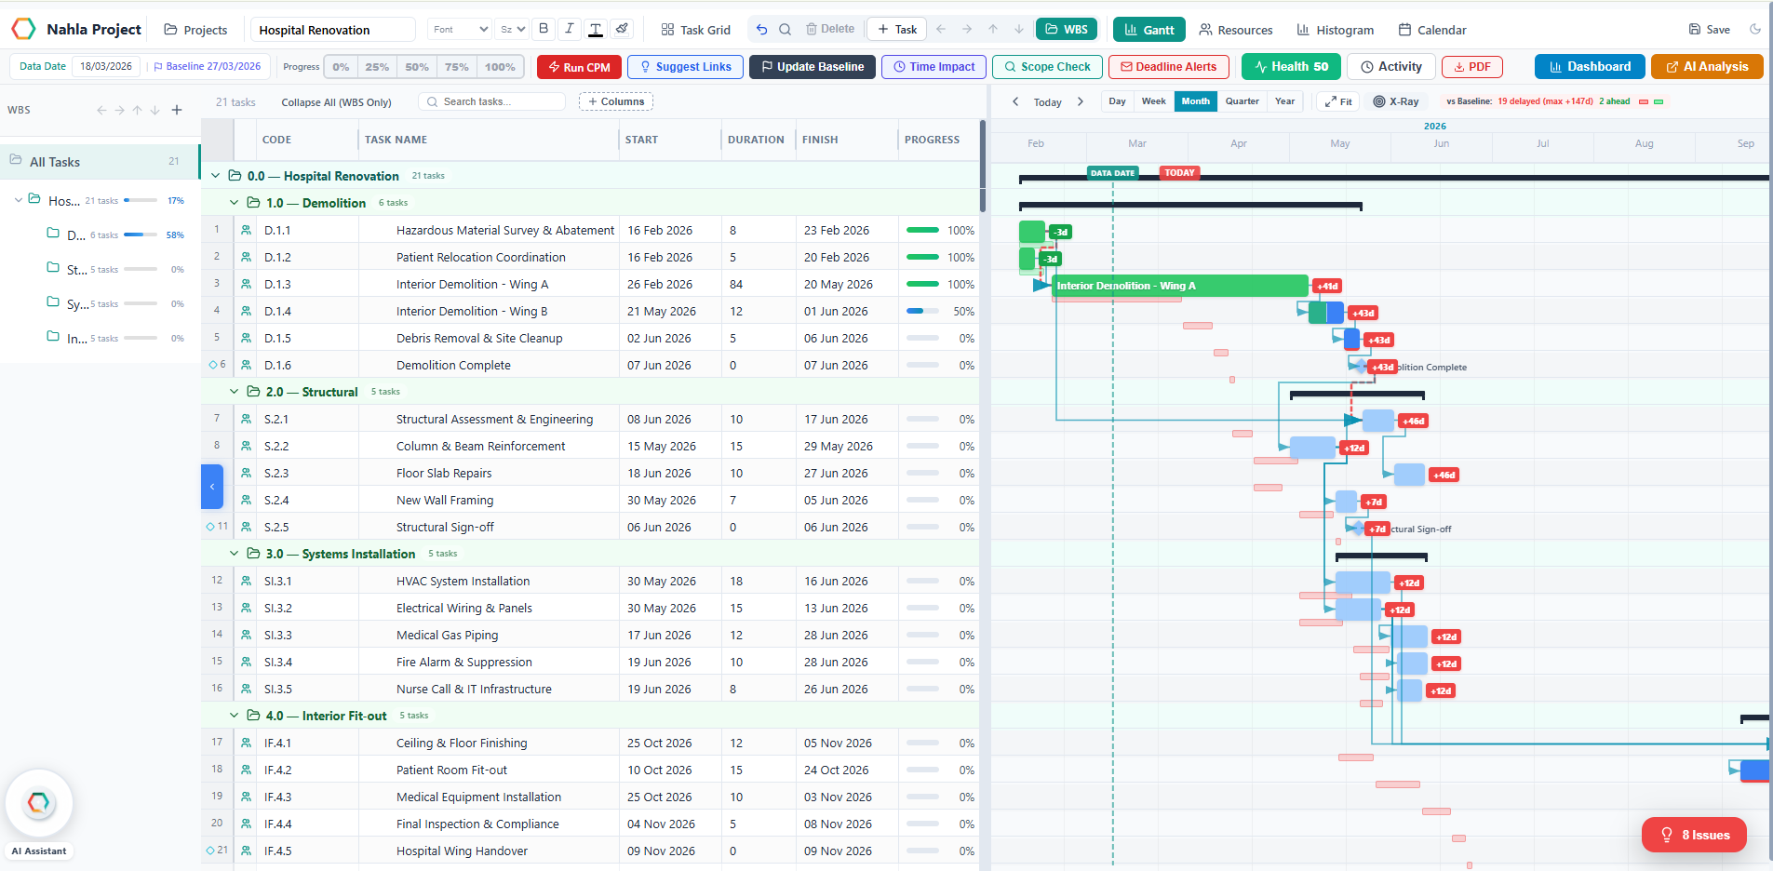Screen dimensions: 1773x871
Task: Click resource icon on row S.2.3
Action: tap(246, 473)
